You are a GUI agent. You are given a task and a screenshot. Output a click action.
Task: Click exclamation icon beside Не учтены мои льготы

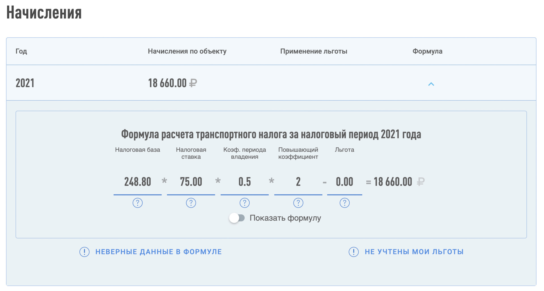pyautogui.click(x=354, y=252)
